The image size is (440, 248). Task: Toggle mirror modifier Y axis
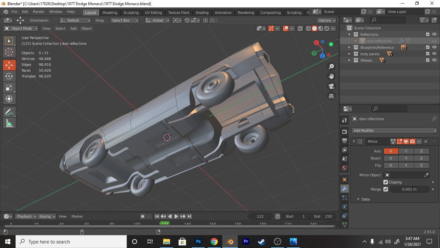[x=406, y=151]
